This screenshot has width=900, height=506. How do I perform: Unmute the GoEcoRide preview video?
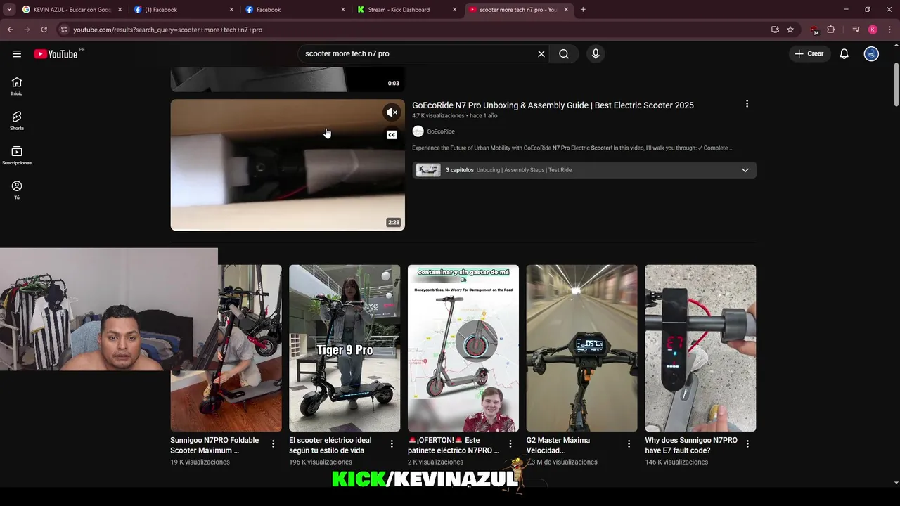tap(392, 112)
